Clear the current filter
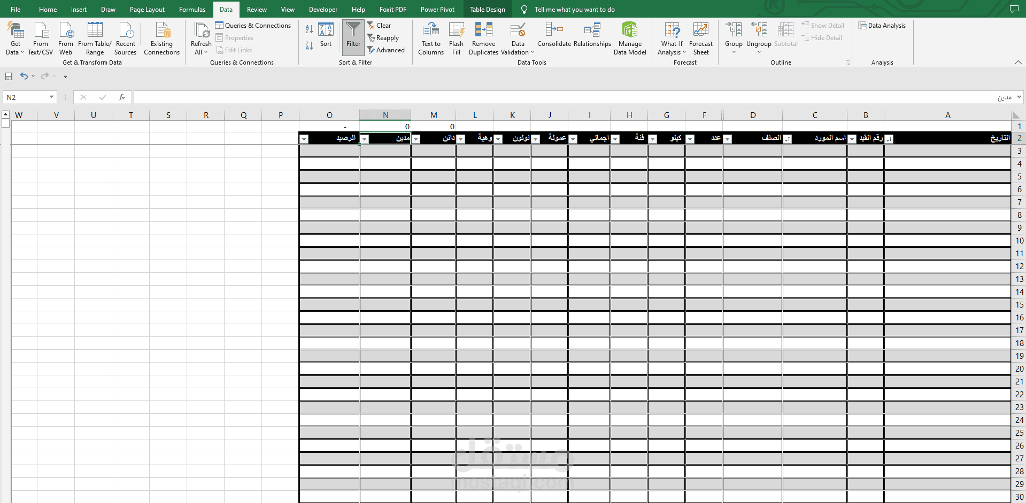This screenshot has width=1026, height=503. pyautogui.click(x=379, y=25)
